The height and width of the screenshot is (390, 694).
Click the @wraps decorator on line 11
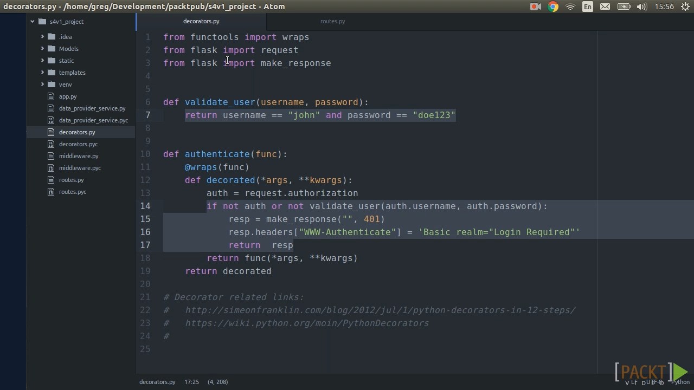201,167
